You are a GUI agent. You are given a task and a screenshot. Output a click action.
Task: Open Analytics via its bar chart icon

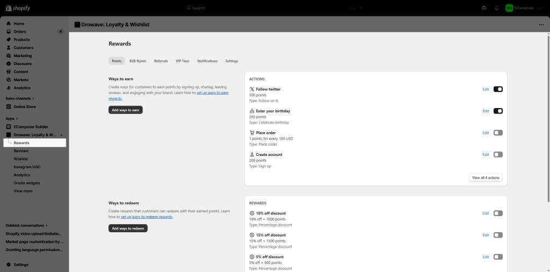[x=9, y=88]
